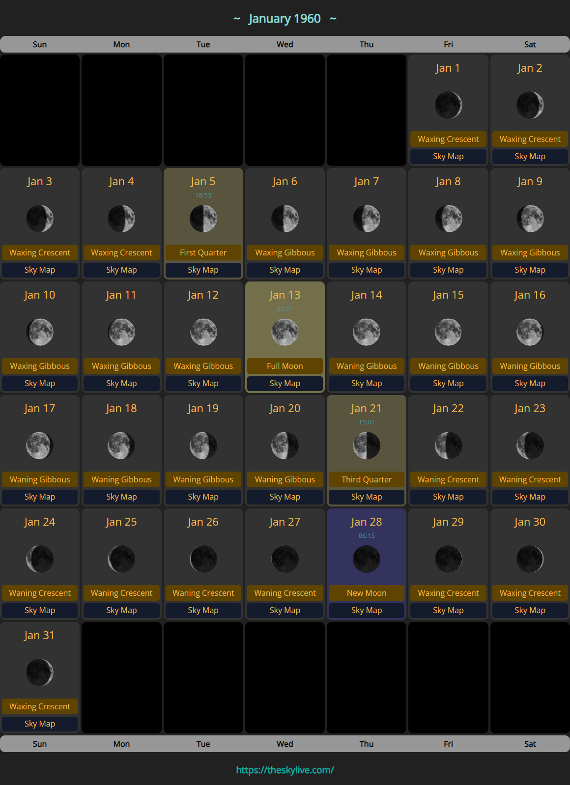Click the moon image on Jan 31

[40, 673]
